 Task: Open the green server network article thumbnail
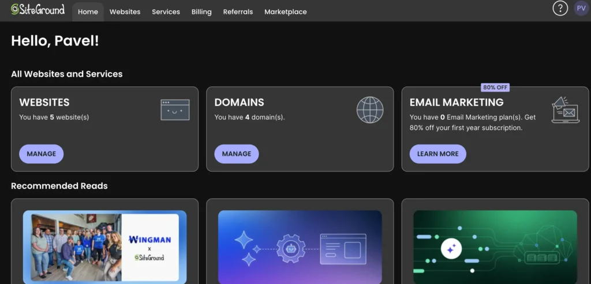click(x=495, y=247)
